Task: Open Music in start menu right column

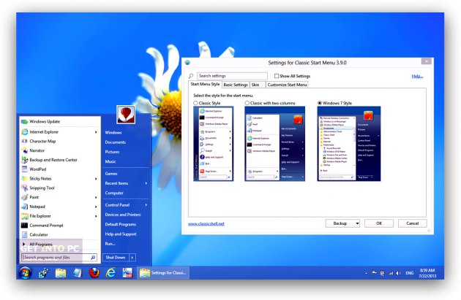Action: point(110,161)
